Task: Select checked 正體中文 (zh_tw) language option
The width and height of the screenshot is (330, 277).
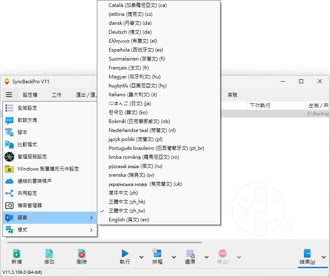Action: 127,211
